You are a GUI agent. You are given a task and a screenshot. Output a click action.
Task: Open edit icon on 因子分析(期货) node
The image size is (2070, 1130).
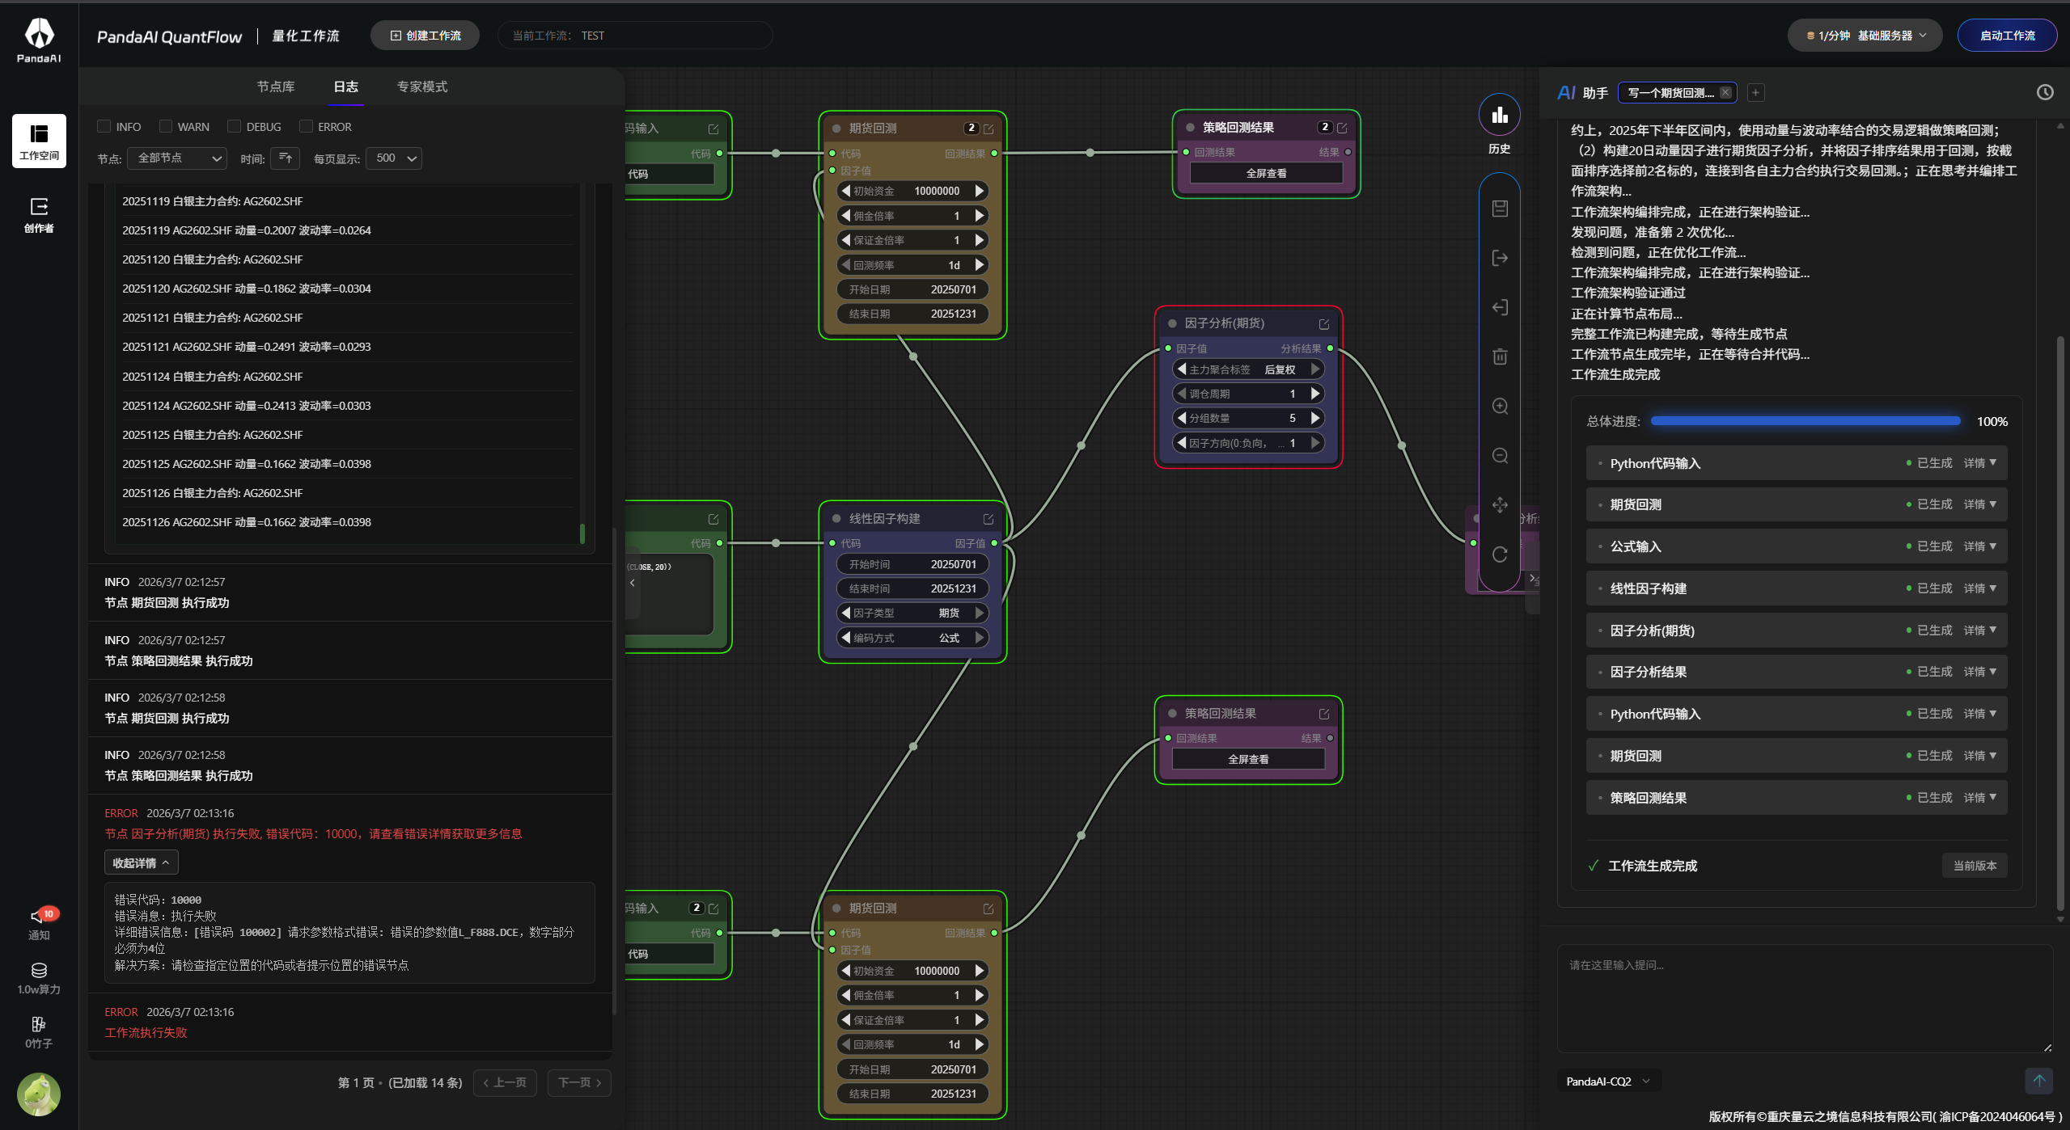click(1324, 324)
